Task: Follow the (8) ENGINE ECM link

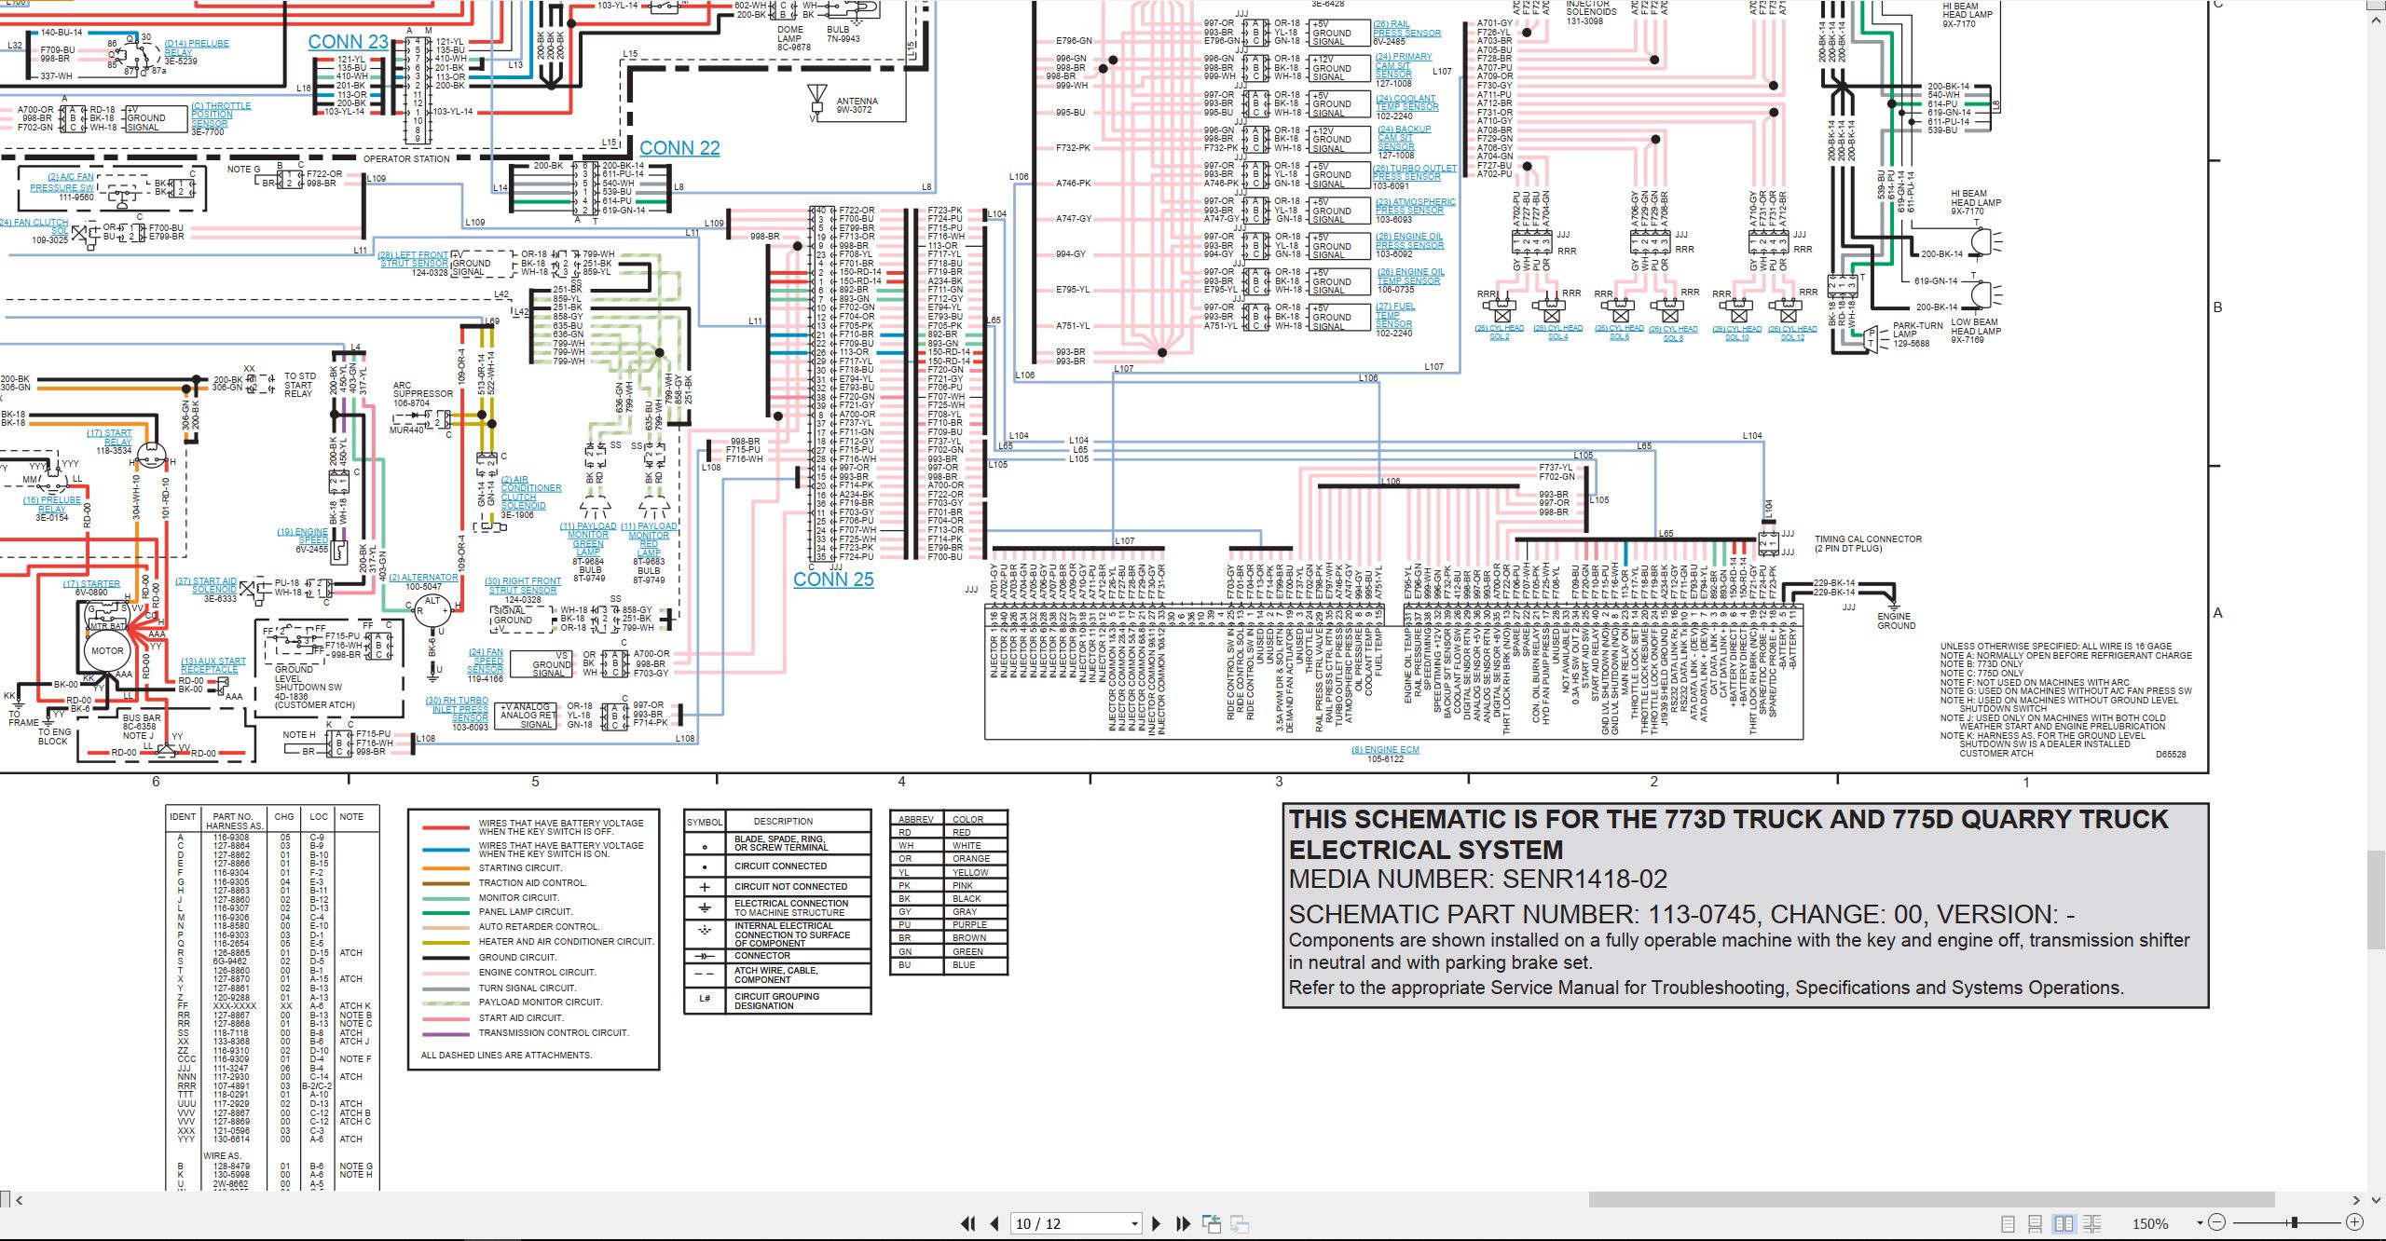Action: pos(1385,750)
